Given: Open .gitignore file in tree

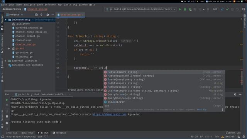Looking at the screenshot, I should coord(22,24).
